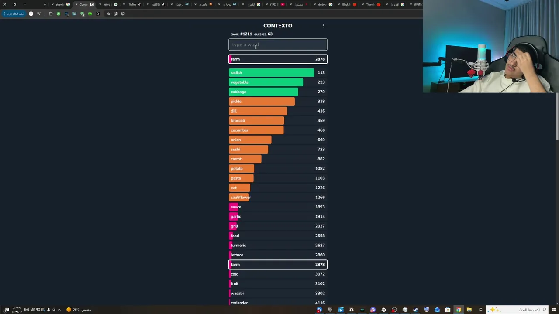Open the Steam icon in the taskbar
The height and width of the screenshot is (314, 559).
pyautogui.click(x=415, y=310)
